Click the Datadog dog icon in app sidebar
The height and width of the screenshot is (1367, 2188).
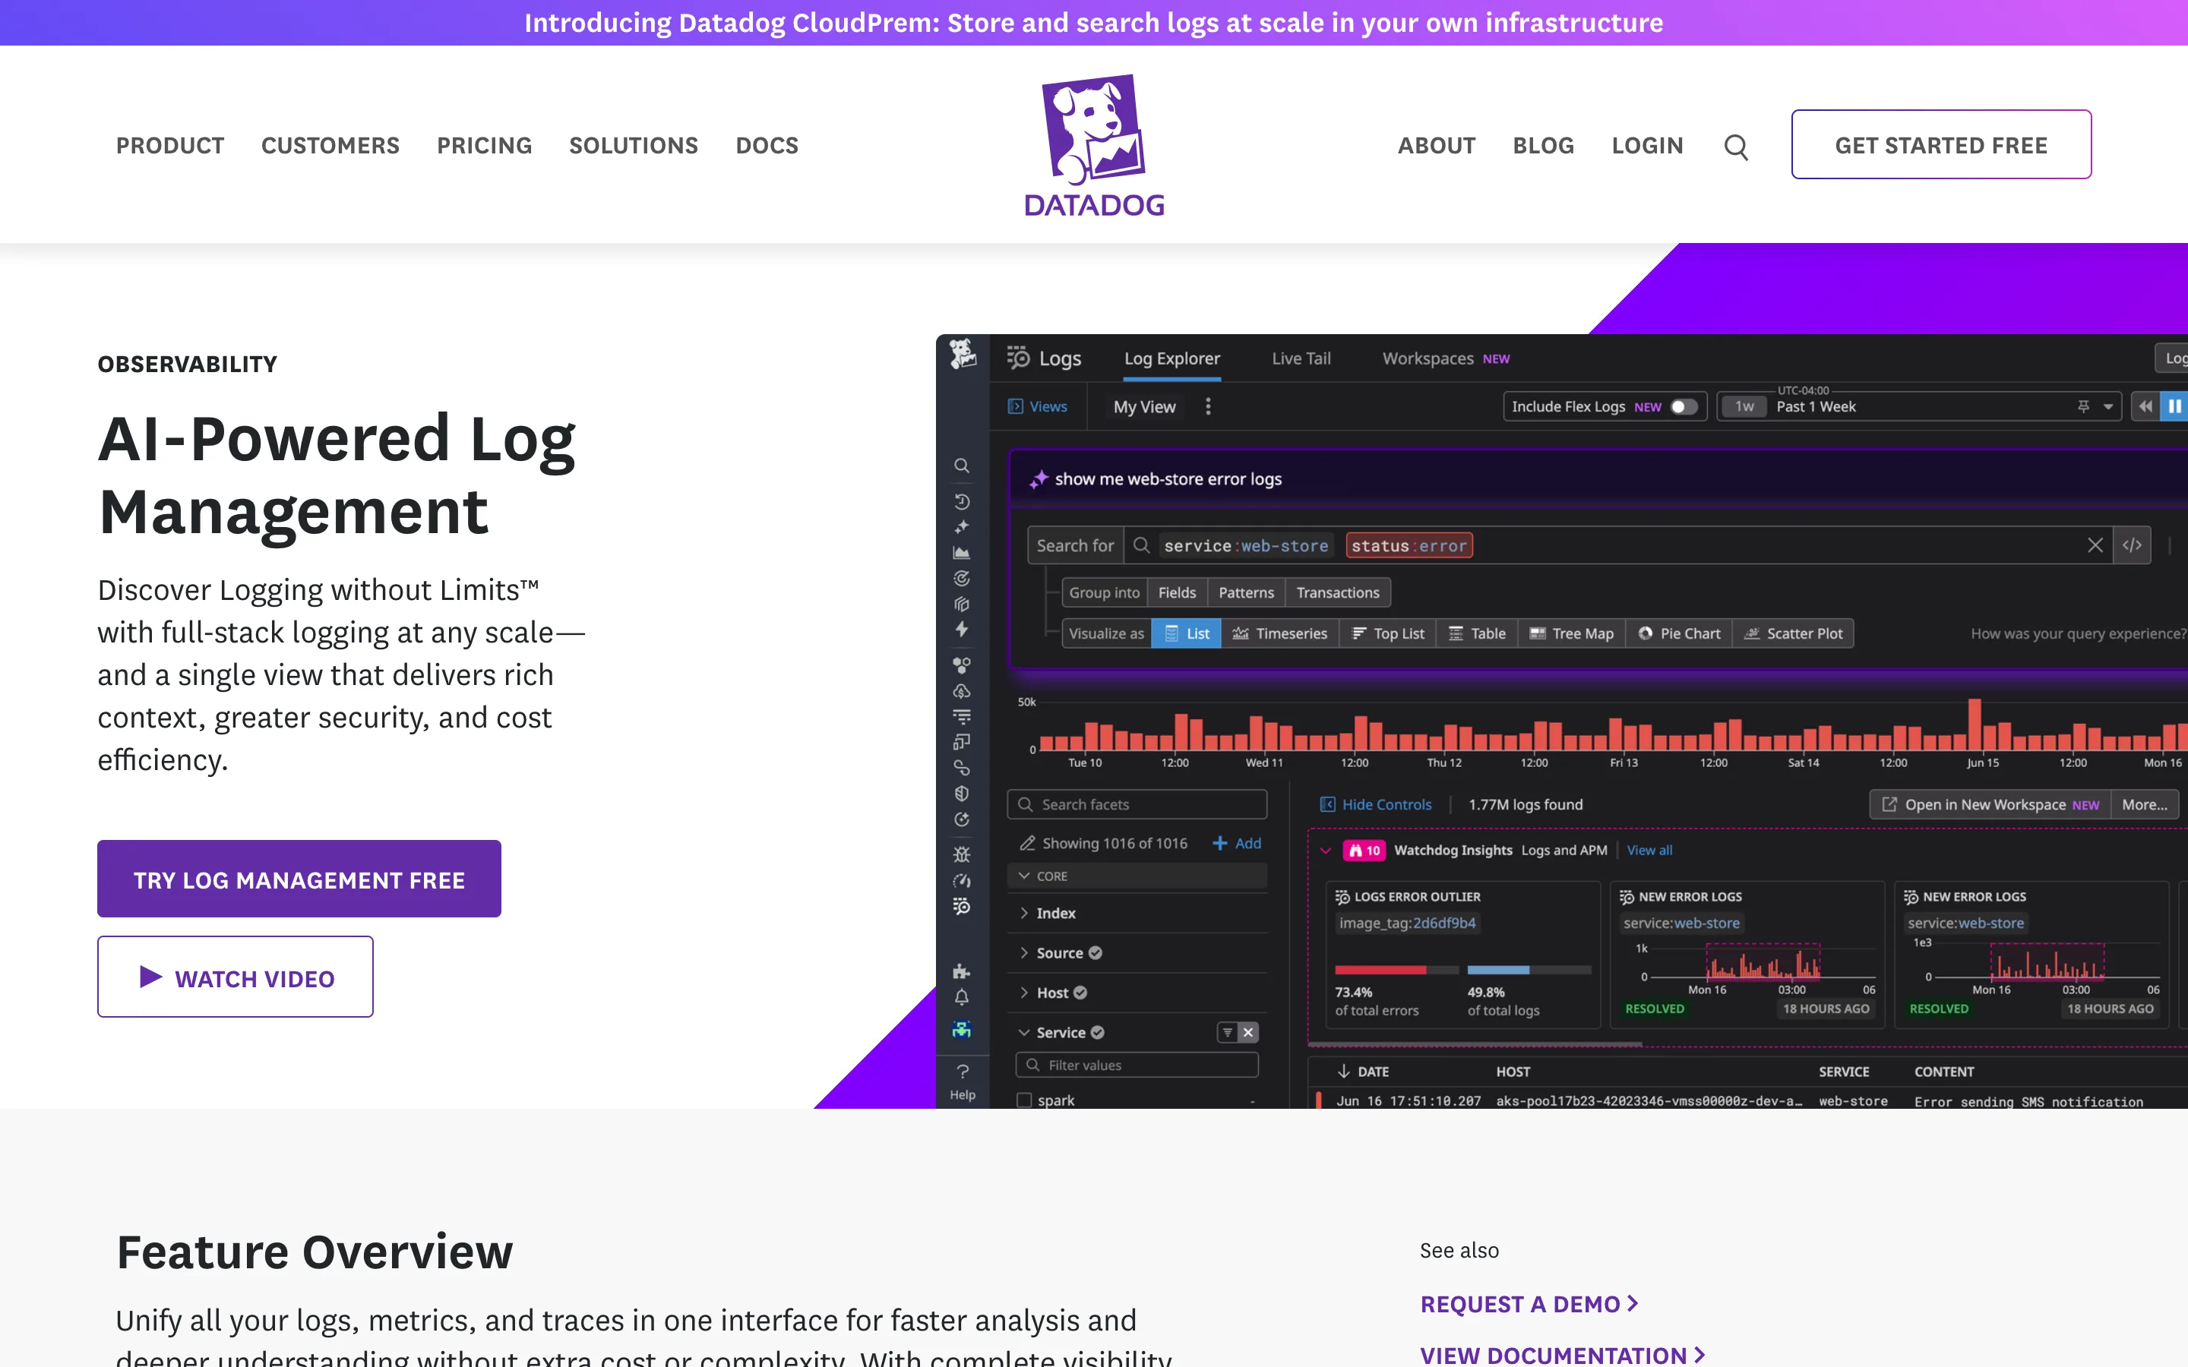pos(962,353)
